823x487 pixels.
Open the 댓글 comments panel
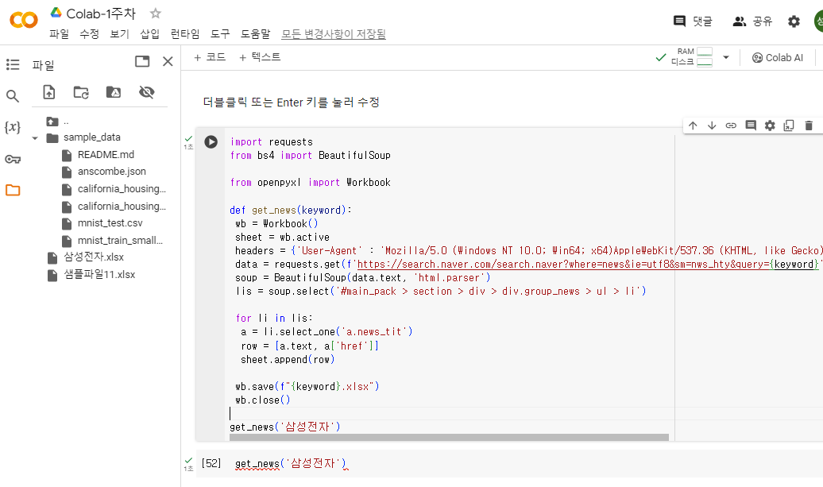[693, 21]
